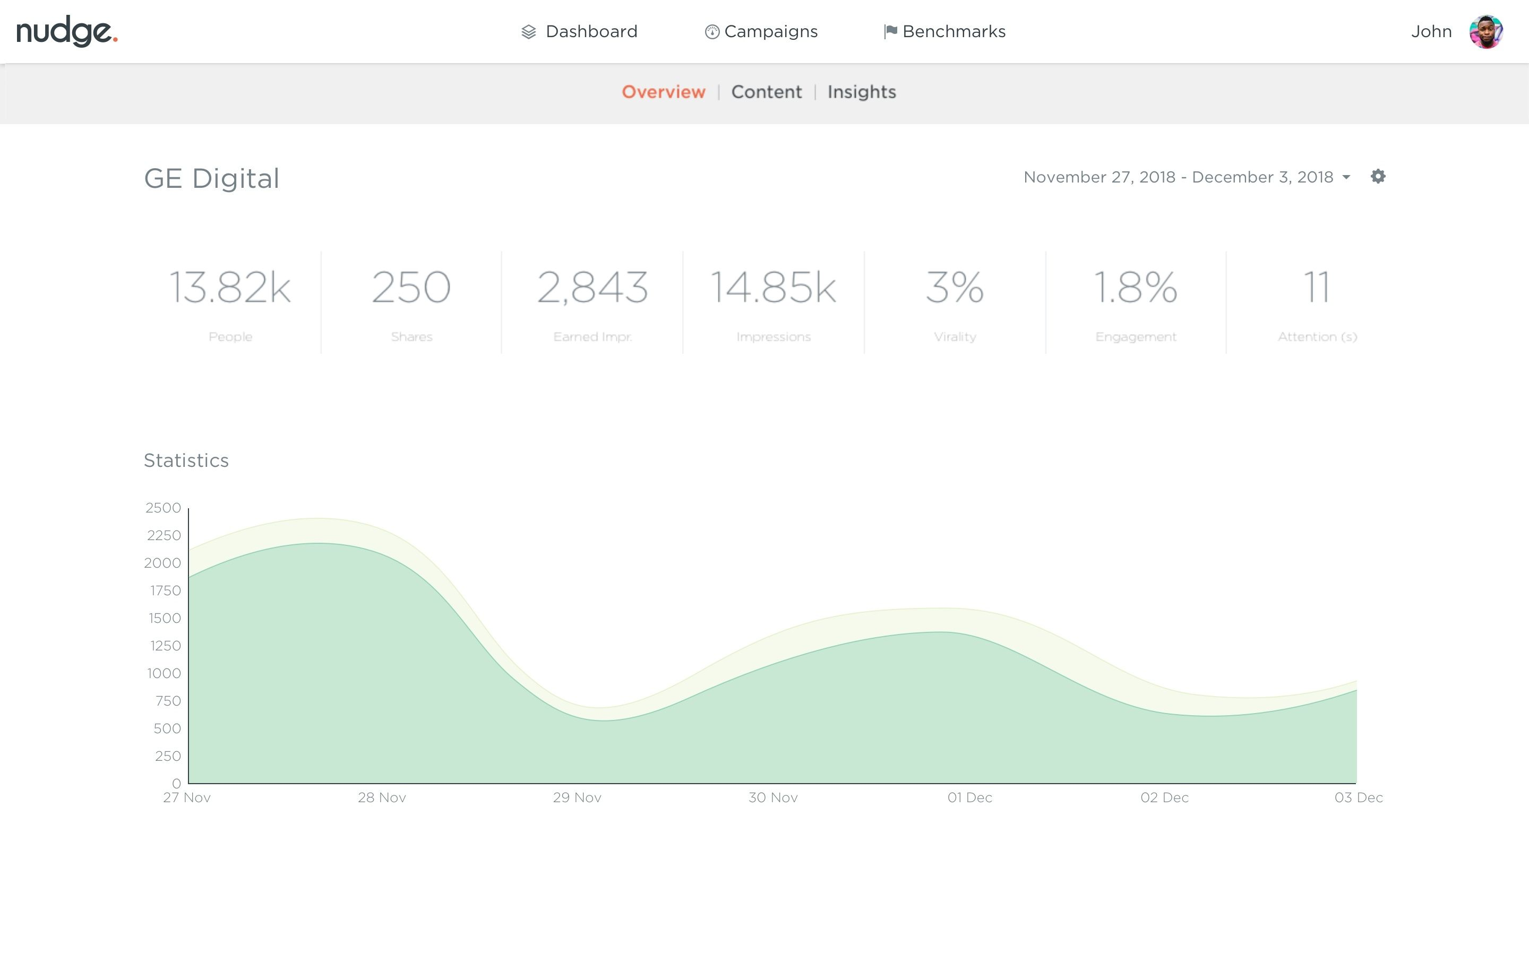Screen dimensions: 1529x955
Task: Click the 27 Nov axis label
Action: (187, 798)
